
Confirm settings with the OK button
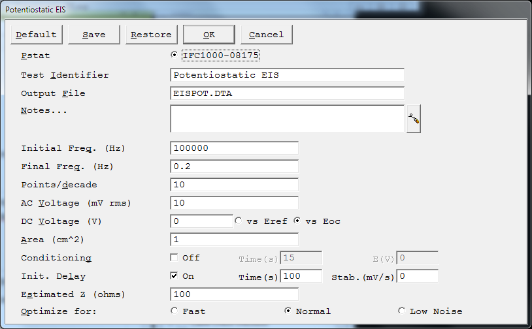tap(209, 35)
